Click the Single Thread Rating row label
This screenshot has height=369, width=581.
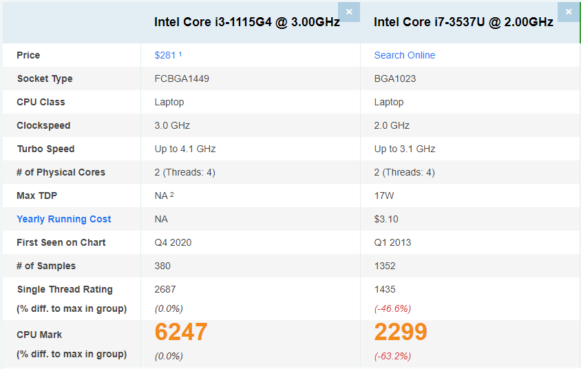[65, 289]
